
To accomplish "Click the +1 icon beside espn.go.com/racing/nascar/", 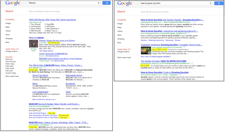I will 52,106.
